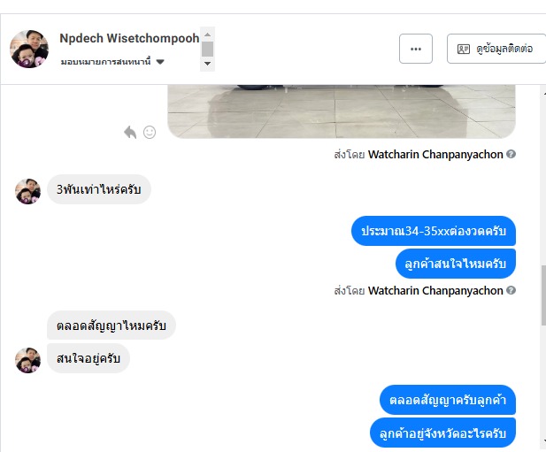Image resolution: width=546 pixels, height=452 pixels.
Task: Click the ประมาณ34-35xxต่องวดครับ message bubble
Action: [x=434, y=231]
